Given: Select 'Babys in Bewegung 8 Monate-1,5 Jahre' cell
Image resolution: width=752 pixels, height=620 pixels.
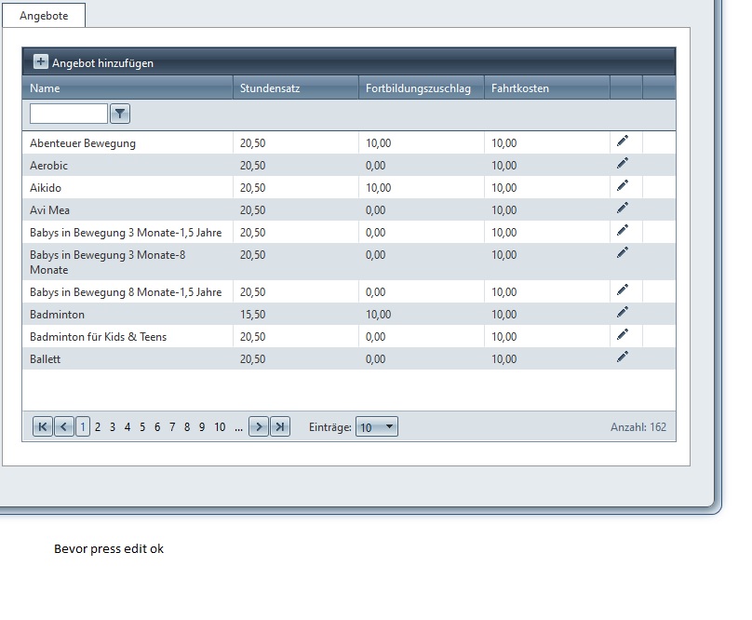Looking at the screenshot, I should 128,291.
